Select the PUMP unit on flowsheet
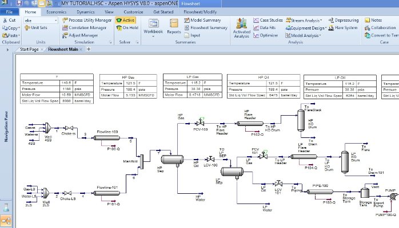The image size is (399, 228). 393,196
